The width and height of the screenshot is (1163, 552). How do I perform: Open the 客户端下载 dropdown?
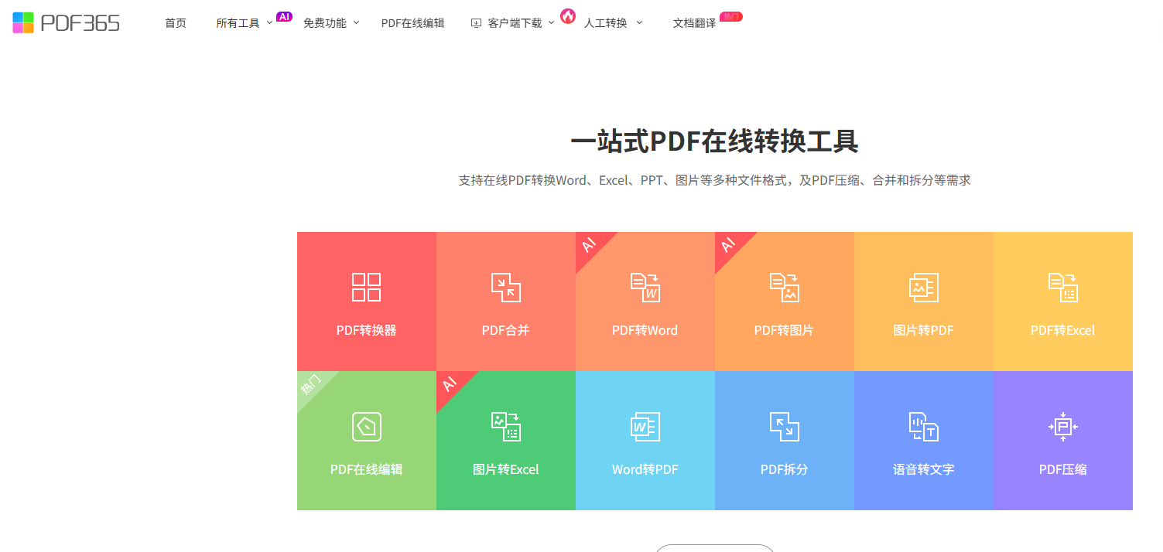pos(514,23)
